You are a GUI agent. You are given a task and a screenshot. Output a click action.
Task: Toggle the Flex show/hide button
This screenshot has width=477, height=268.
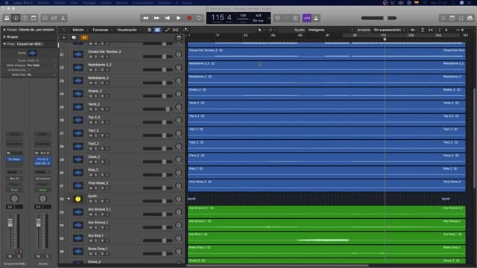(x=176, y=30)
